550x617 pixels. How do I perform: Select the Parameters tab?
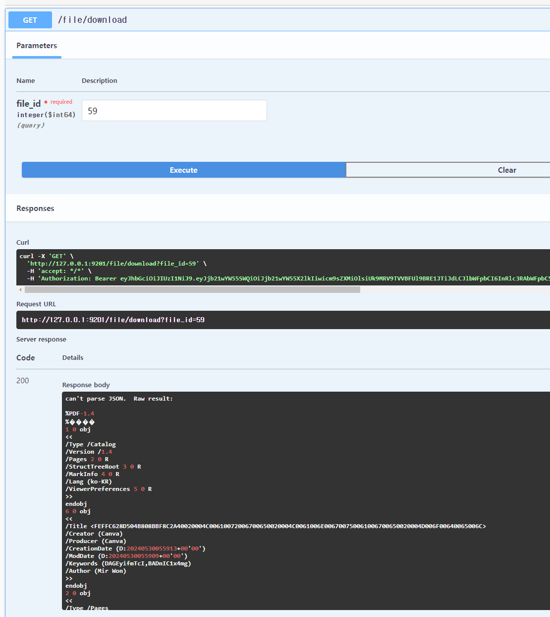click(x=36, y=45)
